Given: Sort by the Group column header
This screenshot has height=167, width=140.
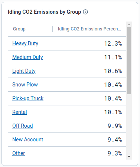Looking at the screenshot, I should (x=19, y=29).
